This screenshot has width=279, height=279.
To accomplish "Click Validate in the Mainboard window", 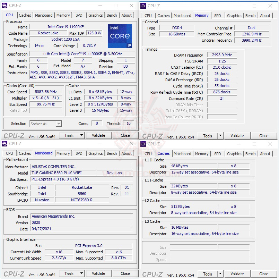I will point(98,273).
